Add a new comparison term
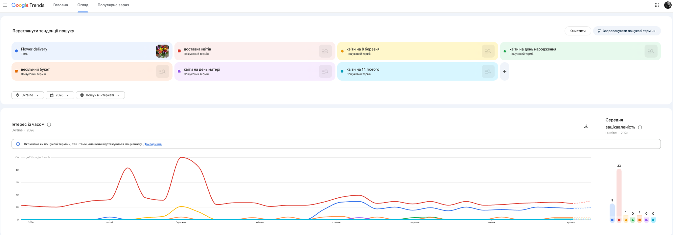Screen dimensions: 673x235 [x=504, y=71]
